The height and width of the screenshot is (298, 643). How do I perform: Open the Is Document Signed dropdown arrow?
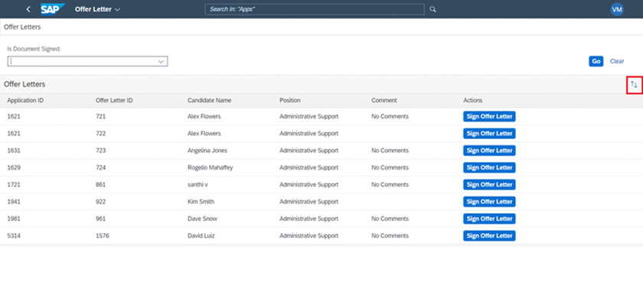tap(162, 61)
